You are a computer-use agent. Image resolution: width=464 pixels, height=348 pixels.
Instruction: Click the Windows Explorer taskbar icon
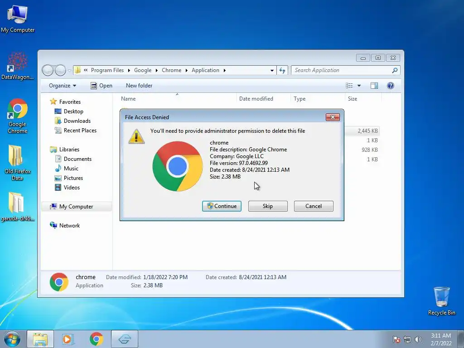click(40, 339)
